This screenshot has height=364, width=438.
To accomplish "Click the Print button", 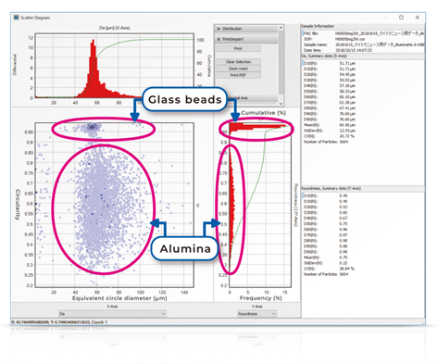I will tap(238, 48).
